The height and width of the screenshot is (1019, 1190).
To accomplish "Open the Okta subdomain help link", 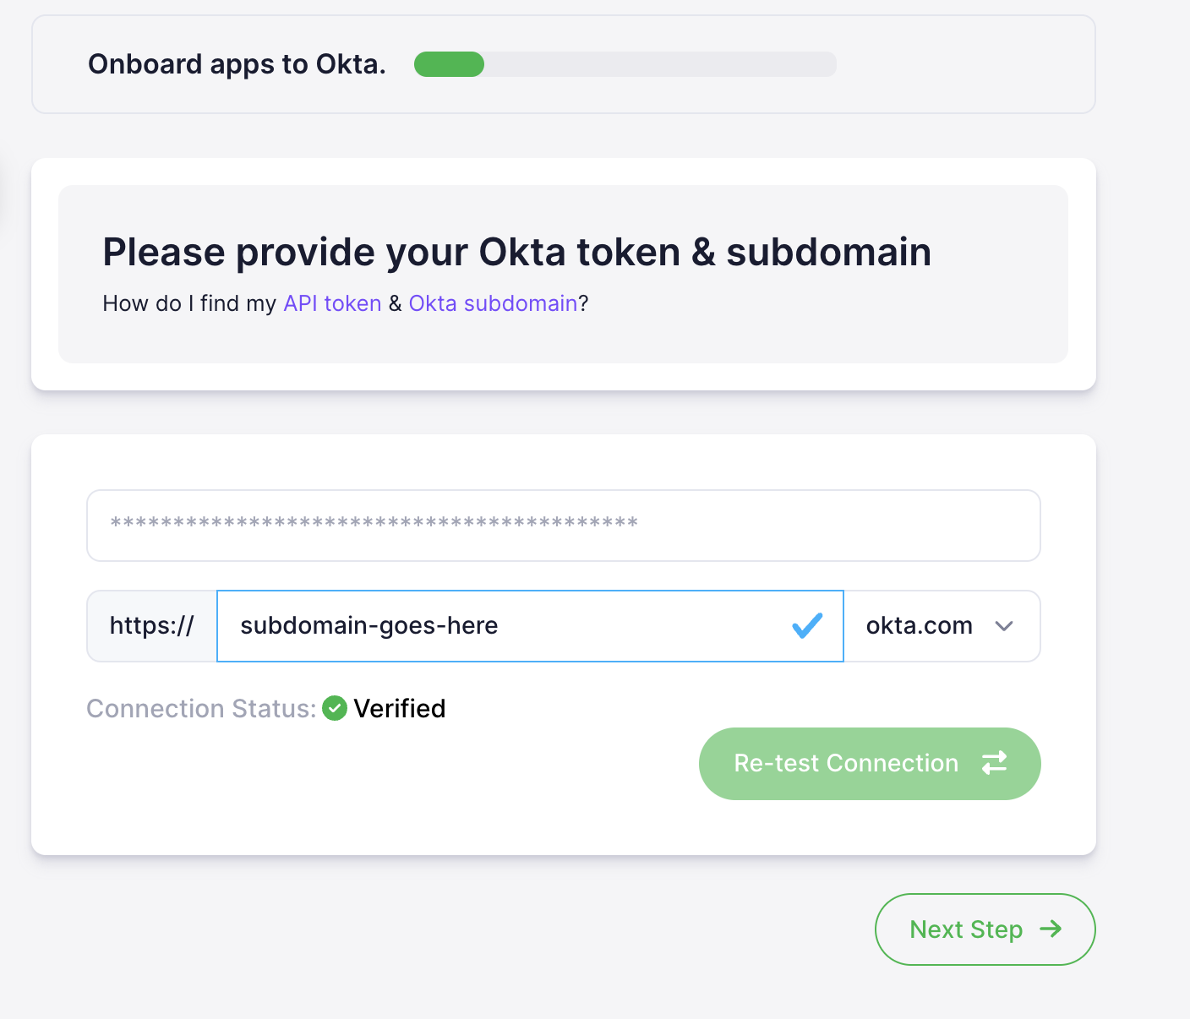I will click(493, 303).
